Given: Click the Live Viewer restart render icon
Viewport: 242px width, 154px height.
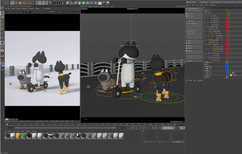Looking at the screenshot, I should [10, 12].
